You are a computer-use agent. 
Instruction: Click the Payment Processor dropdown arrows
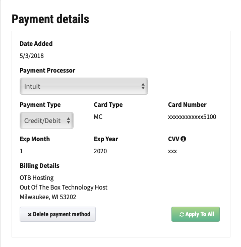click(x=143, y=86)
